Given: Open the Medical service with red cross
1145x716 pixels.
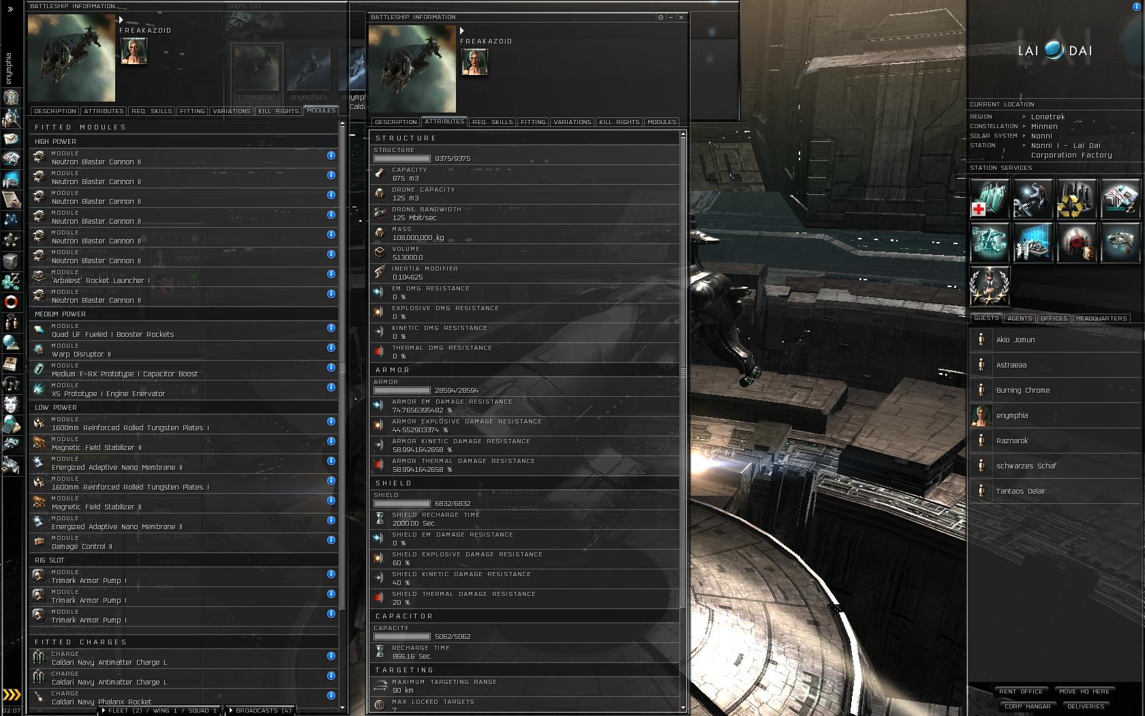Looking at the screenshot, I should 989,198.
